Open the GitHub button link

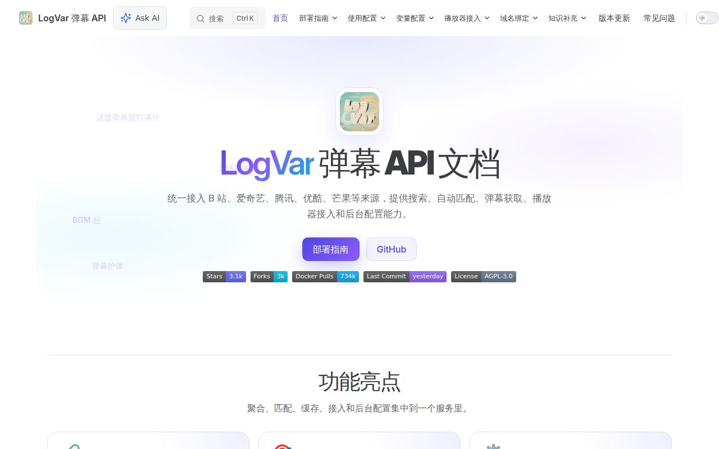[392, 249]
